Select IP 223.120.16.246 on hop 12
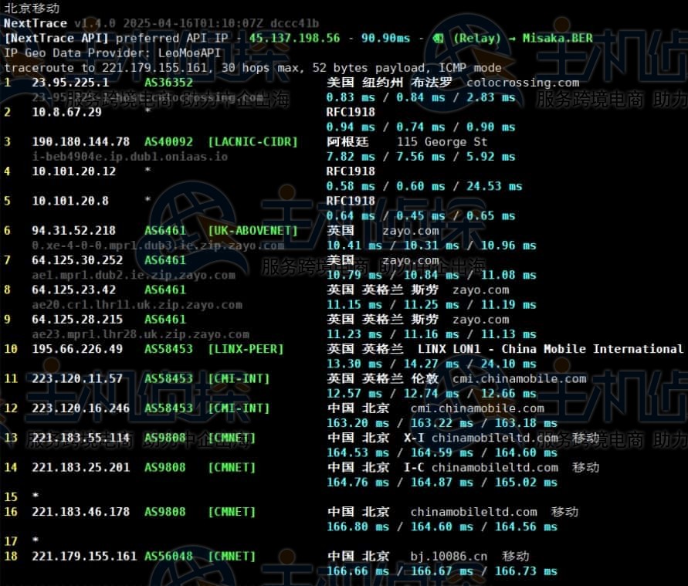 point(81,408)
